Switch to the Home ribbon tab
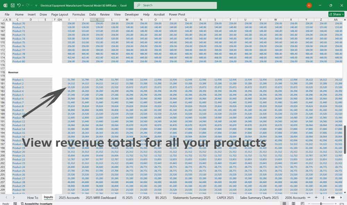The width and height of the screenshot is (347, 205). point(19,14)
